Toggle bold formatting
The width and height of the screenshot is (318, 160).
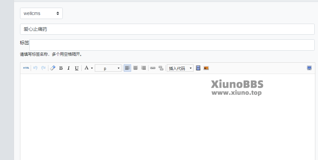pos(61,68)
